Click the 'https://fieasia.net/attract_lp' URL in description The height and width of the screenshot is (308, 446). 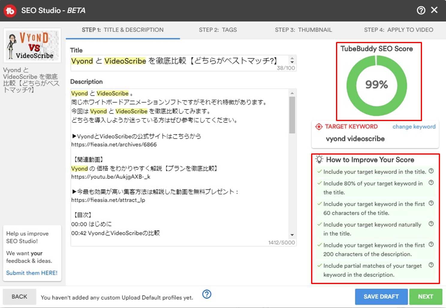(x=108, y=200)
